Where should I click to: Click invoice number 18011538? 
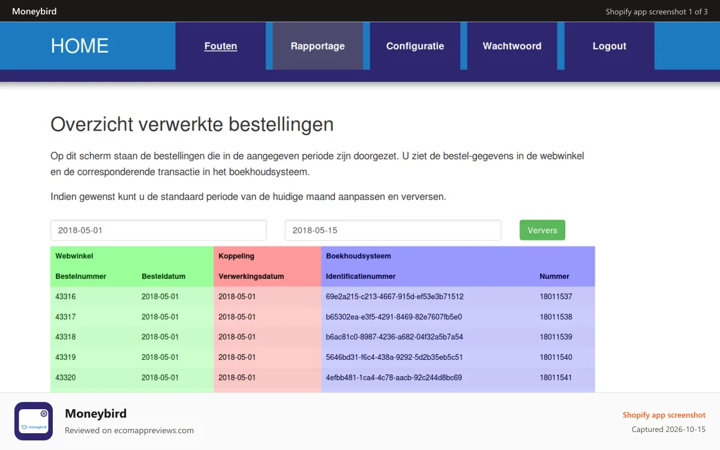556,317
